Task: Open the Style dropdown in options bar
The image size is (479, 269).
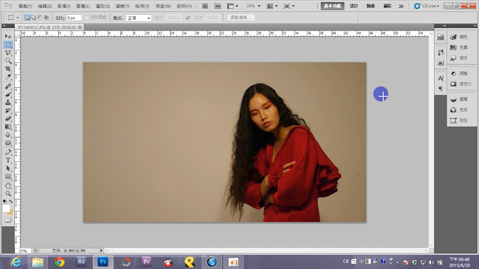Action: click(138, 18)
